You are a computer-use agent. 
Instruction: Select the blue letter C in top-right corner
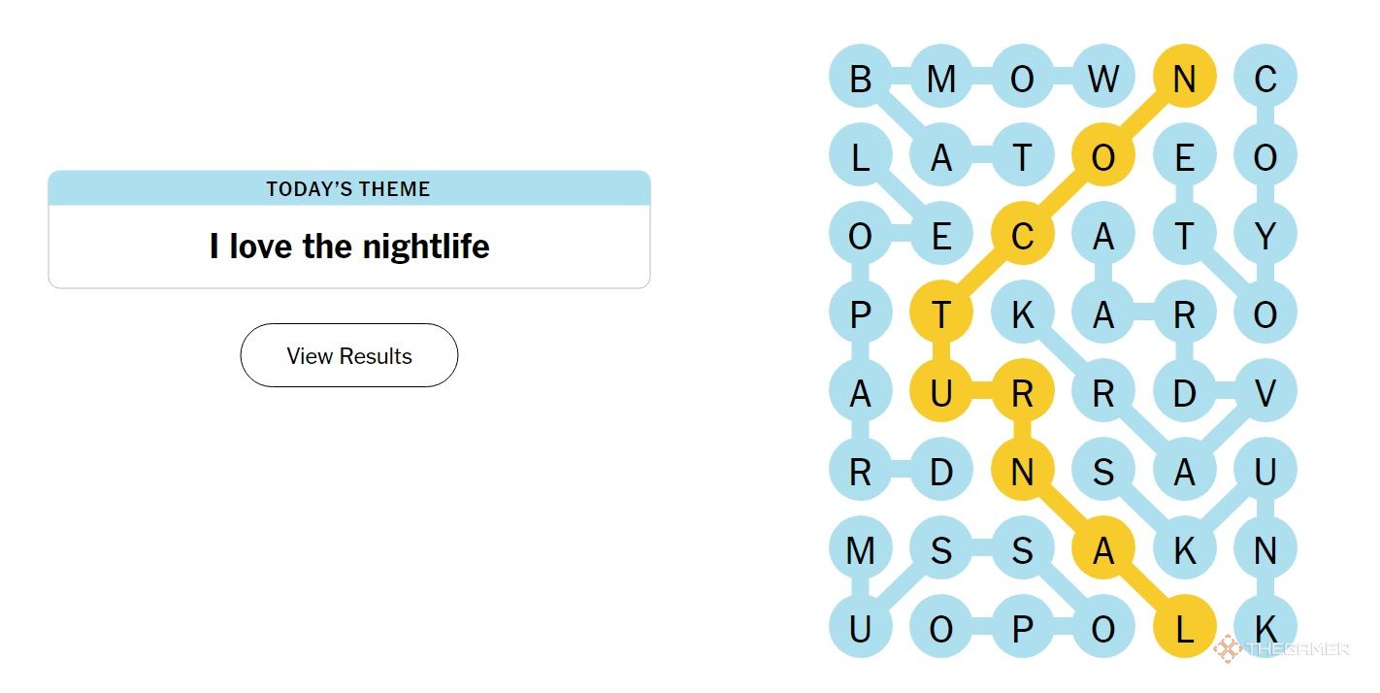1265,77
